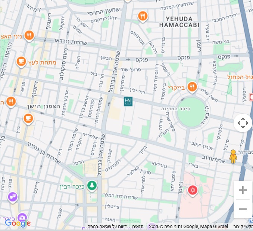Select the בייקרי restaurant marker
The image size is (253, 231).
[x=192, y=87]
